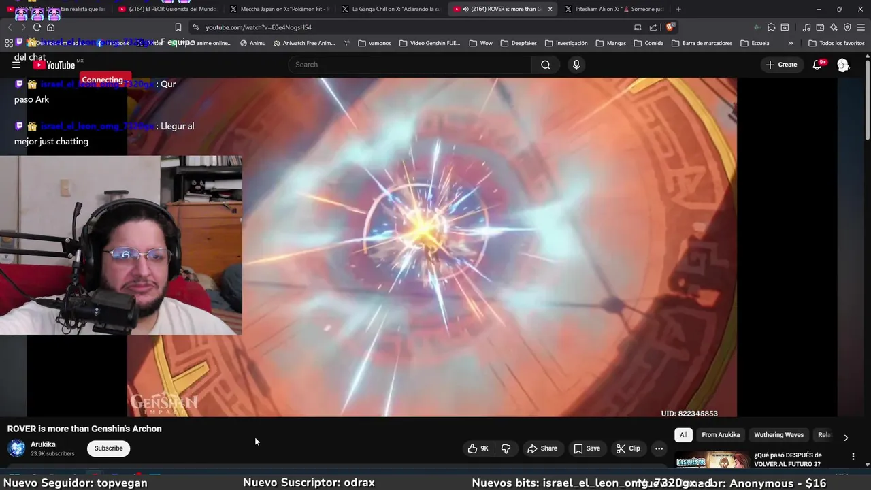Show hidden bookmarks with double chevron
Viewport: 871px width, 490px height.
click(x=790, y=43)
